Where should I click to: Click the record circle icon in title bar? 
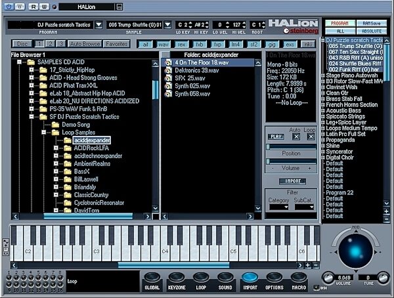point(55,7)
